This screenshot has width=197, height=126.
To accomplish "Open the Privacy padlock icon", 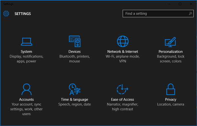I will 170,89.
